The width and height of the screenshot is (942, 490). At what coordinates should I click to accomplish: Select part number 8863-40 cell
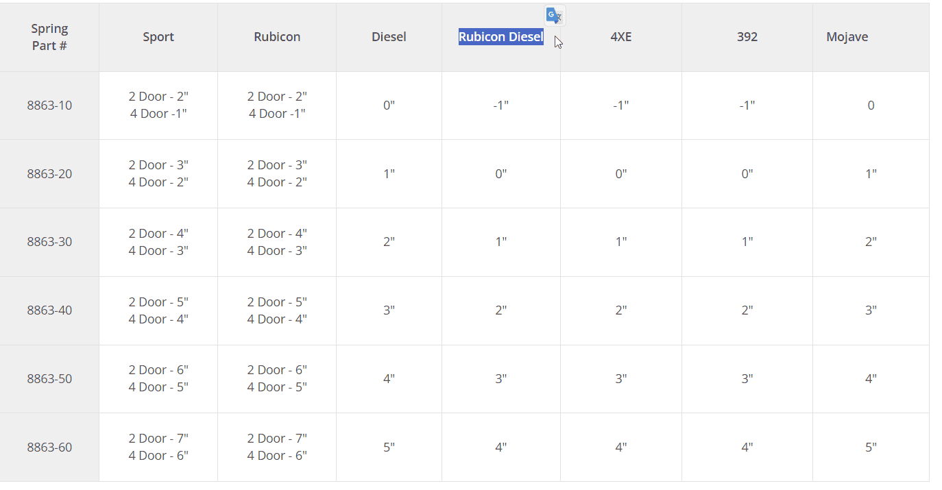pos(49,310)
